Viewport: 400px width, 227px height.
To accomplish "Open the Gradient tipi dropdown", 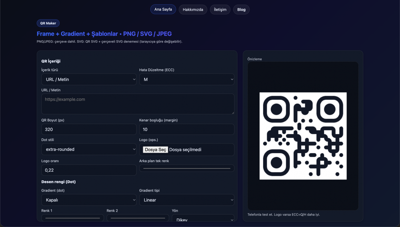I will (x=187, y=200).
